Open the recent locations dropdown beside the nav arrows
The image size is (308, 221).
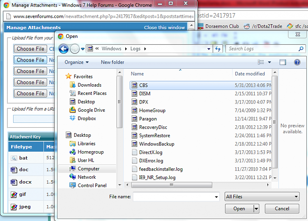tap(83, 49)
